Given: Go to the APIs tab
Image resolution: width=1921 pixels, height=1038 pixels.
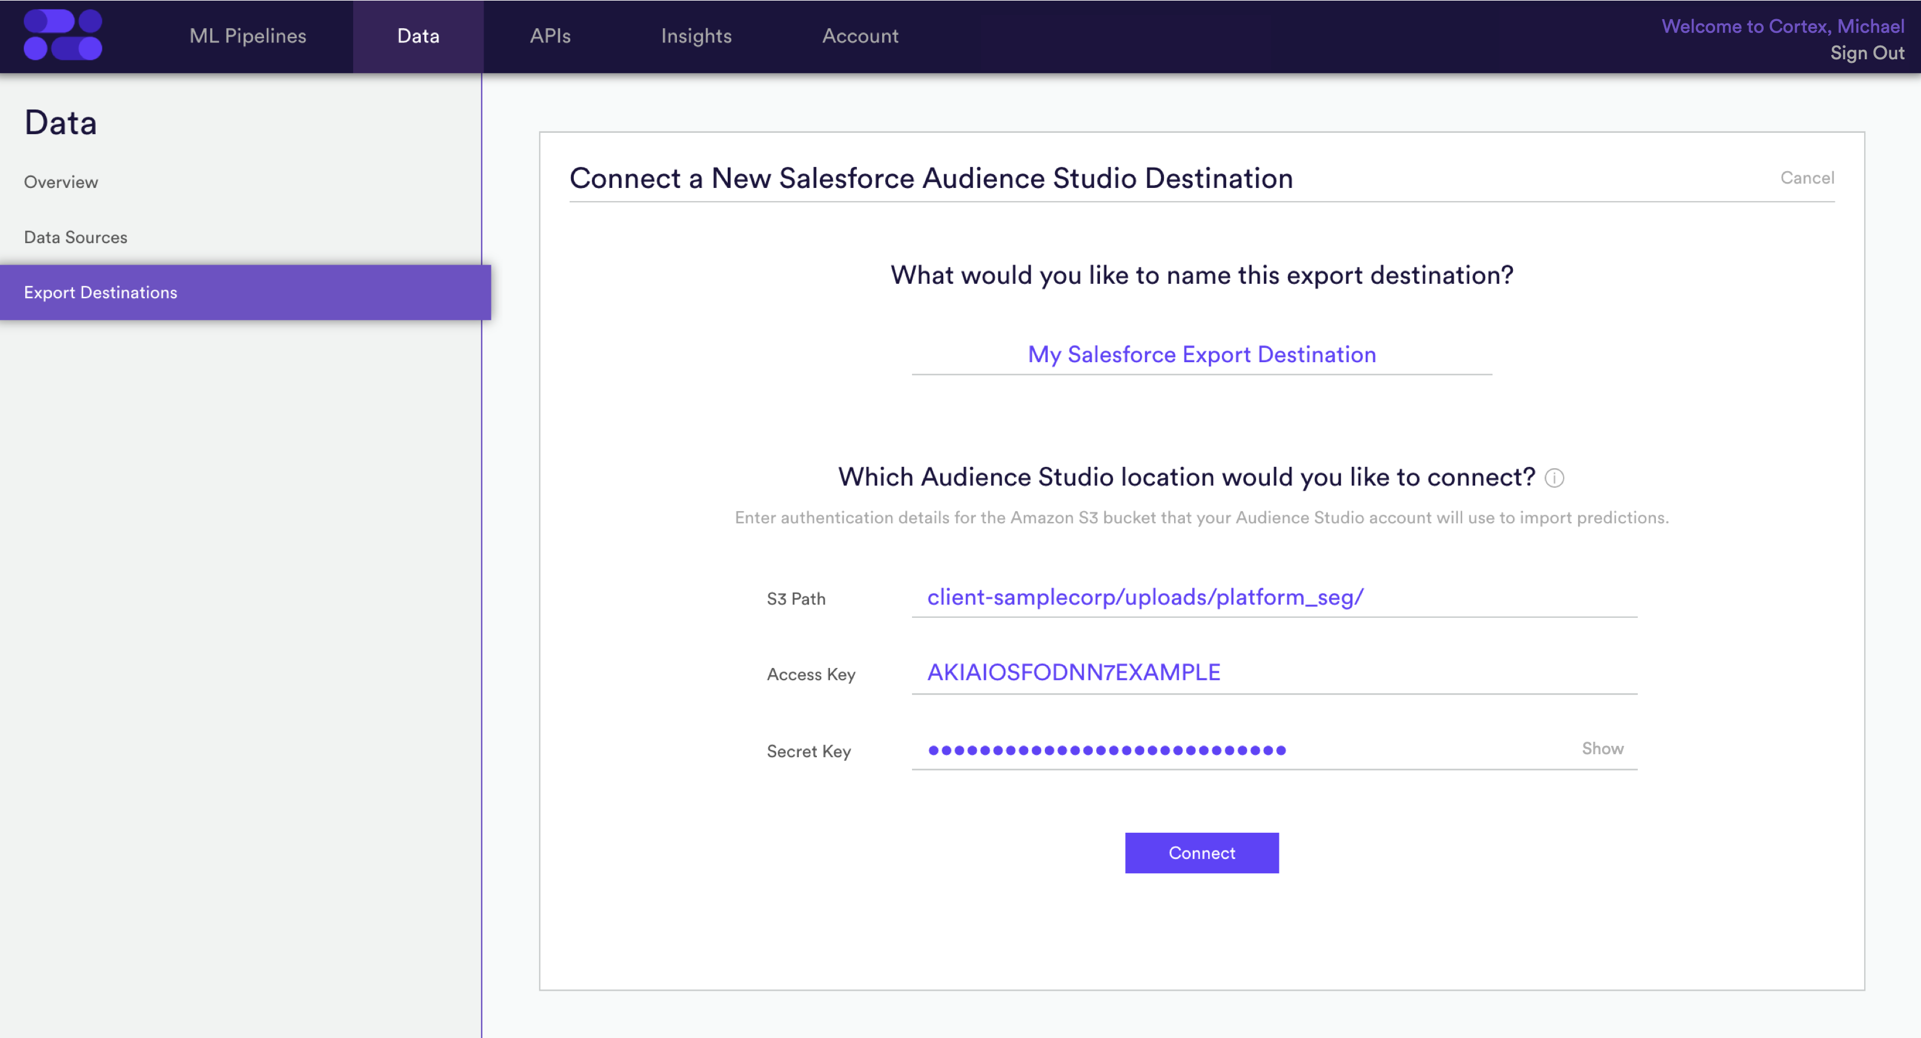Looking at the screenshot, I should 551,36.
